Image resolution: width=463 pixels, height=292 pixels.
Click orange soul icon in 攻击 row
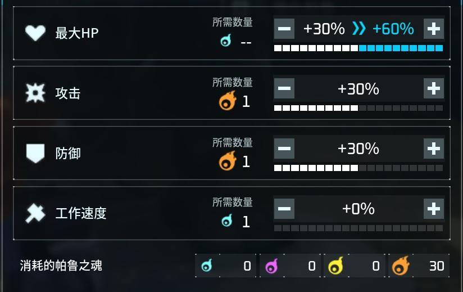tap(227, 102)
